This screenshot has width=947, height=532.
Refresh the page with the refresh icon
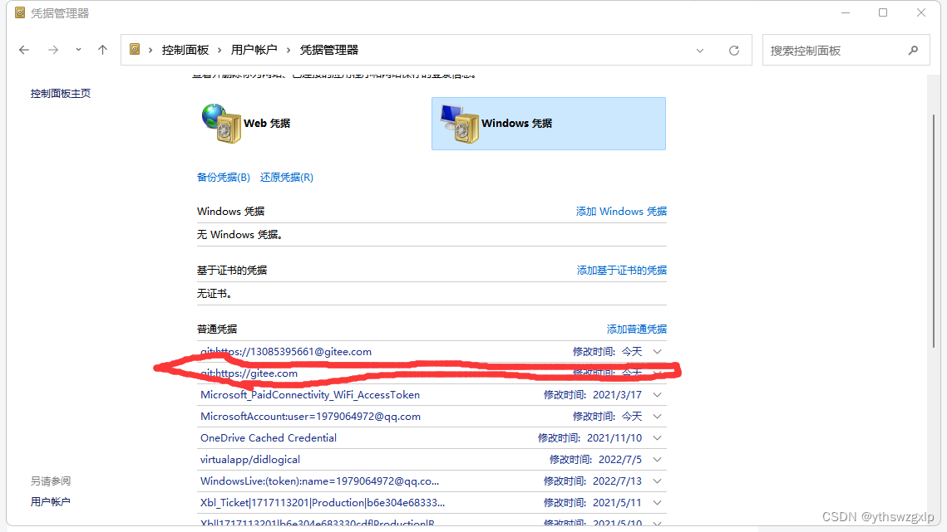coord(734,51)
